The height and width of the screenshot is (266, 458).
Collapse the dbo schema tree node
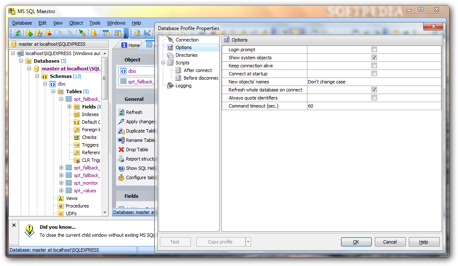(x=45, y=84)
